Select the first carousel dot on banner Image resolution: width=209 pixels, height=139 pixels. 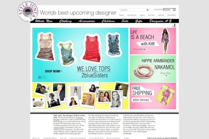tap(39, 77)
